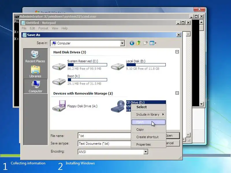Select the CD Drive (D:) disc icon
The image size is (231, 173).
pos(118,106)
